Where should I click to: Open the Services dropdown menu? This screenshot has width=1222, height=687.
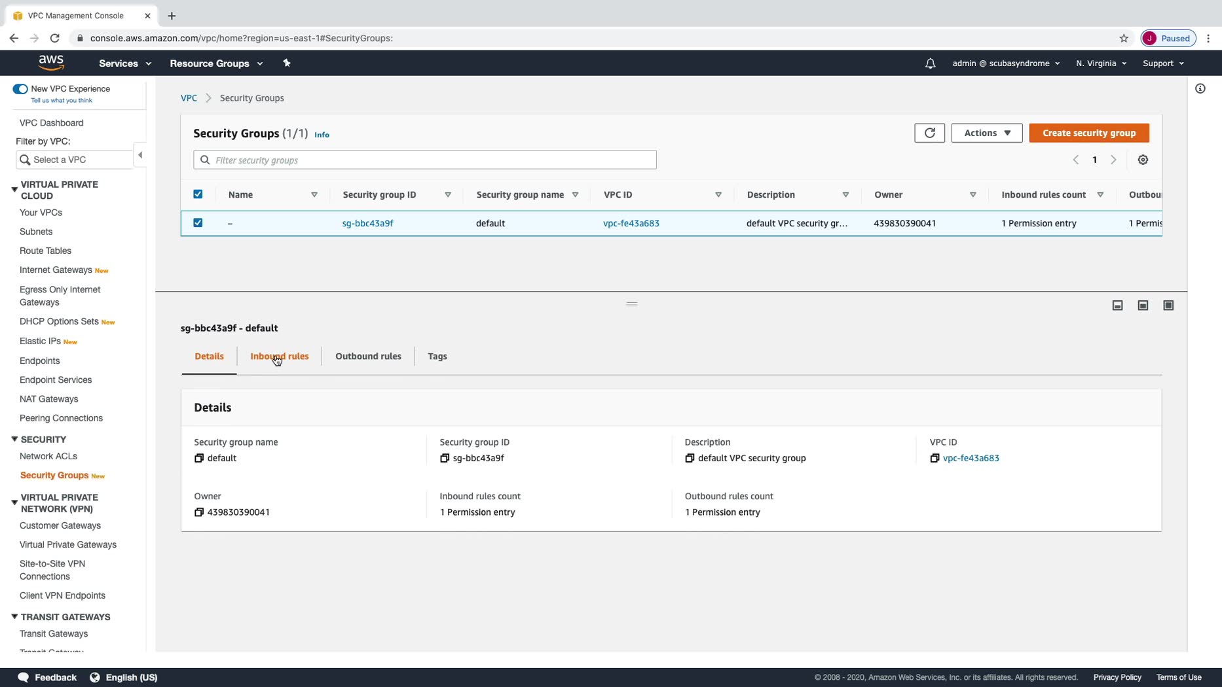coord(125,63)
